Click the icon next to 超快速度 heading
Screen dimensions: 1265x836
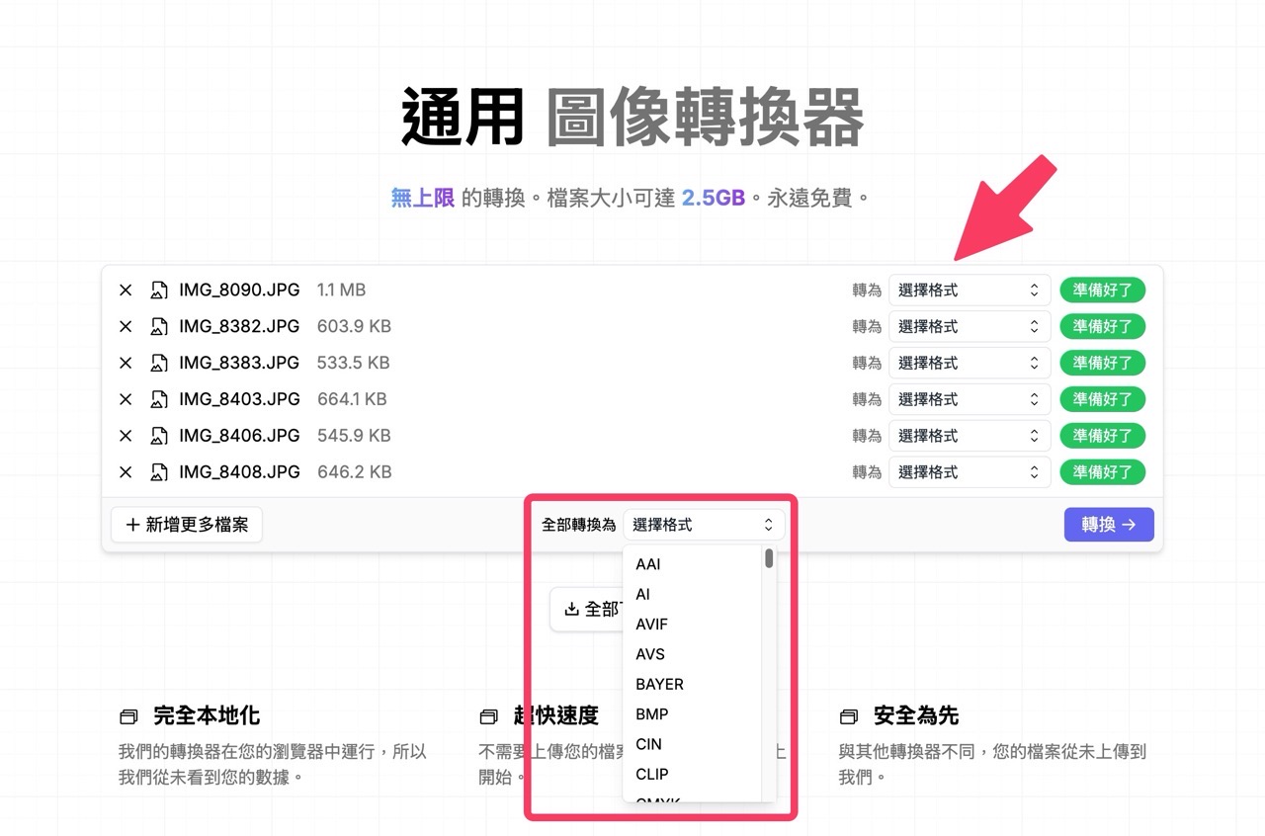[x=488, y=716]
